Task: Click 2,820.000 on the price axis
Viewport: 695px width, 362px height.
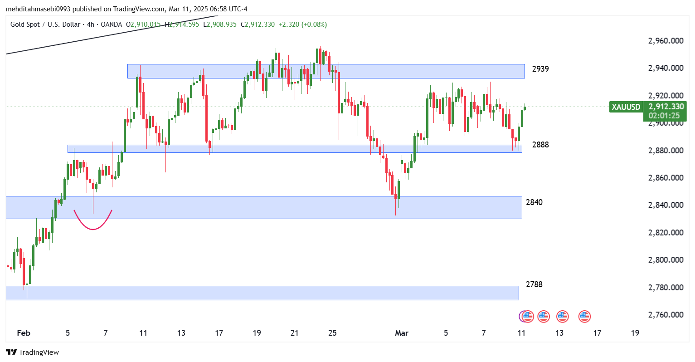Action: 666,233
